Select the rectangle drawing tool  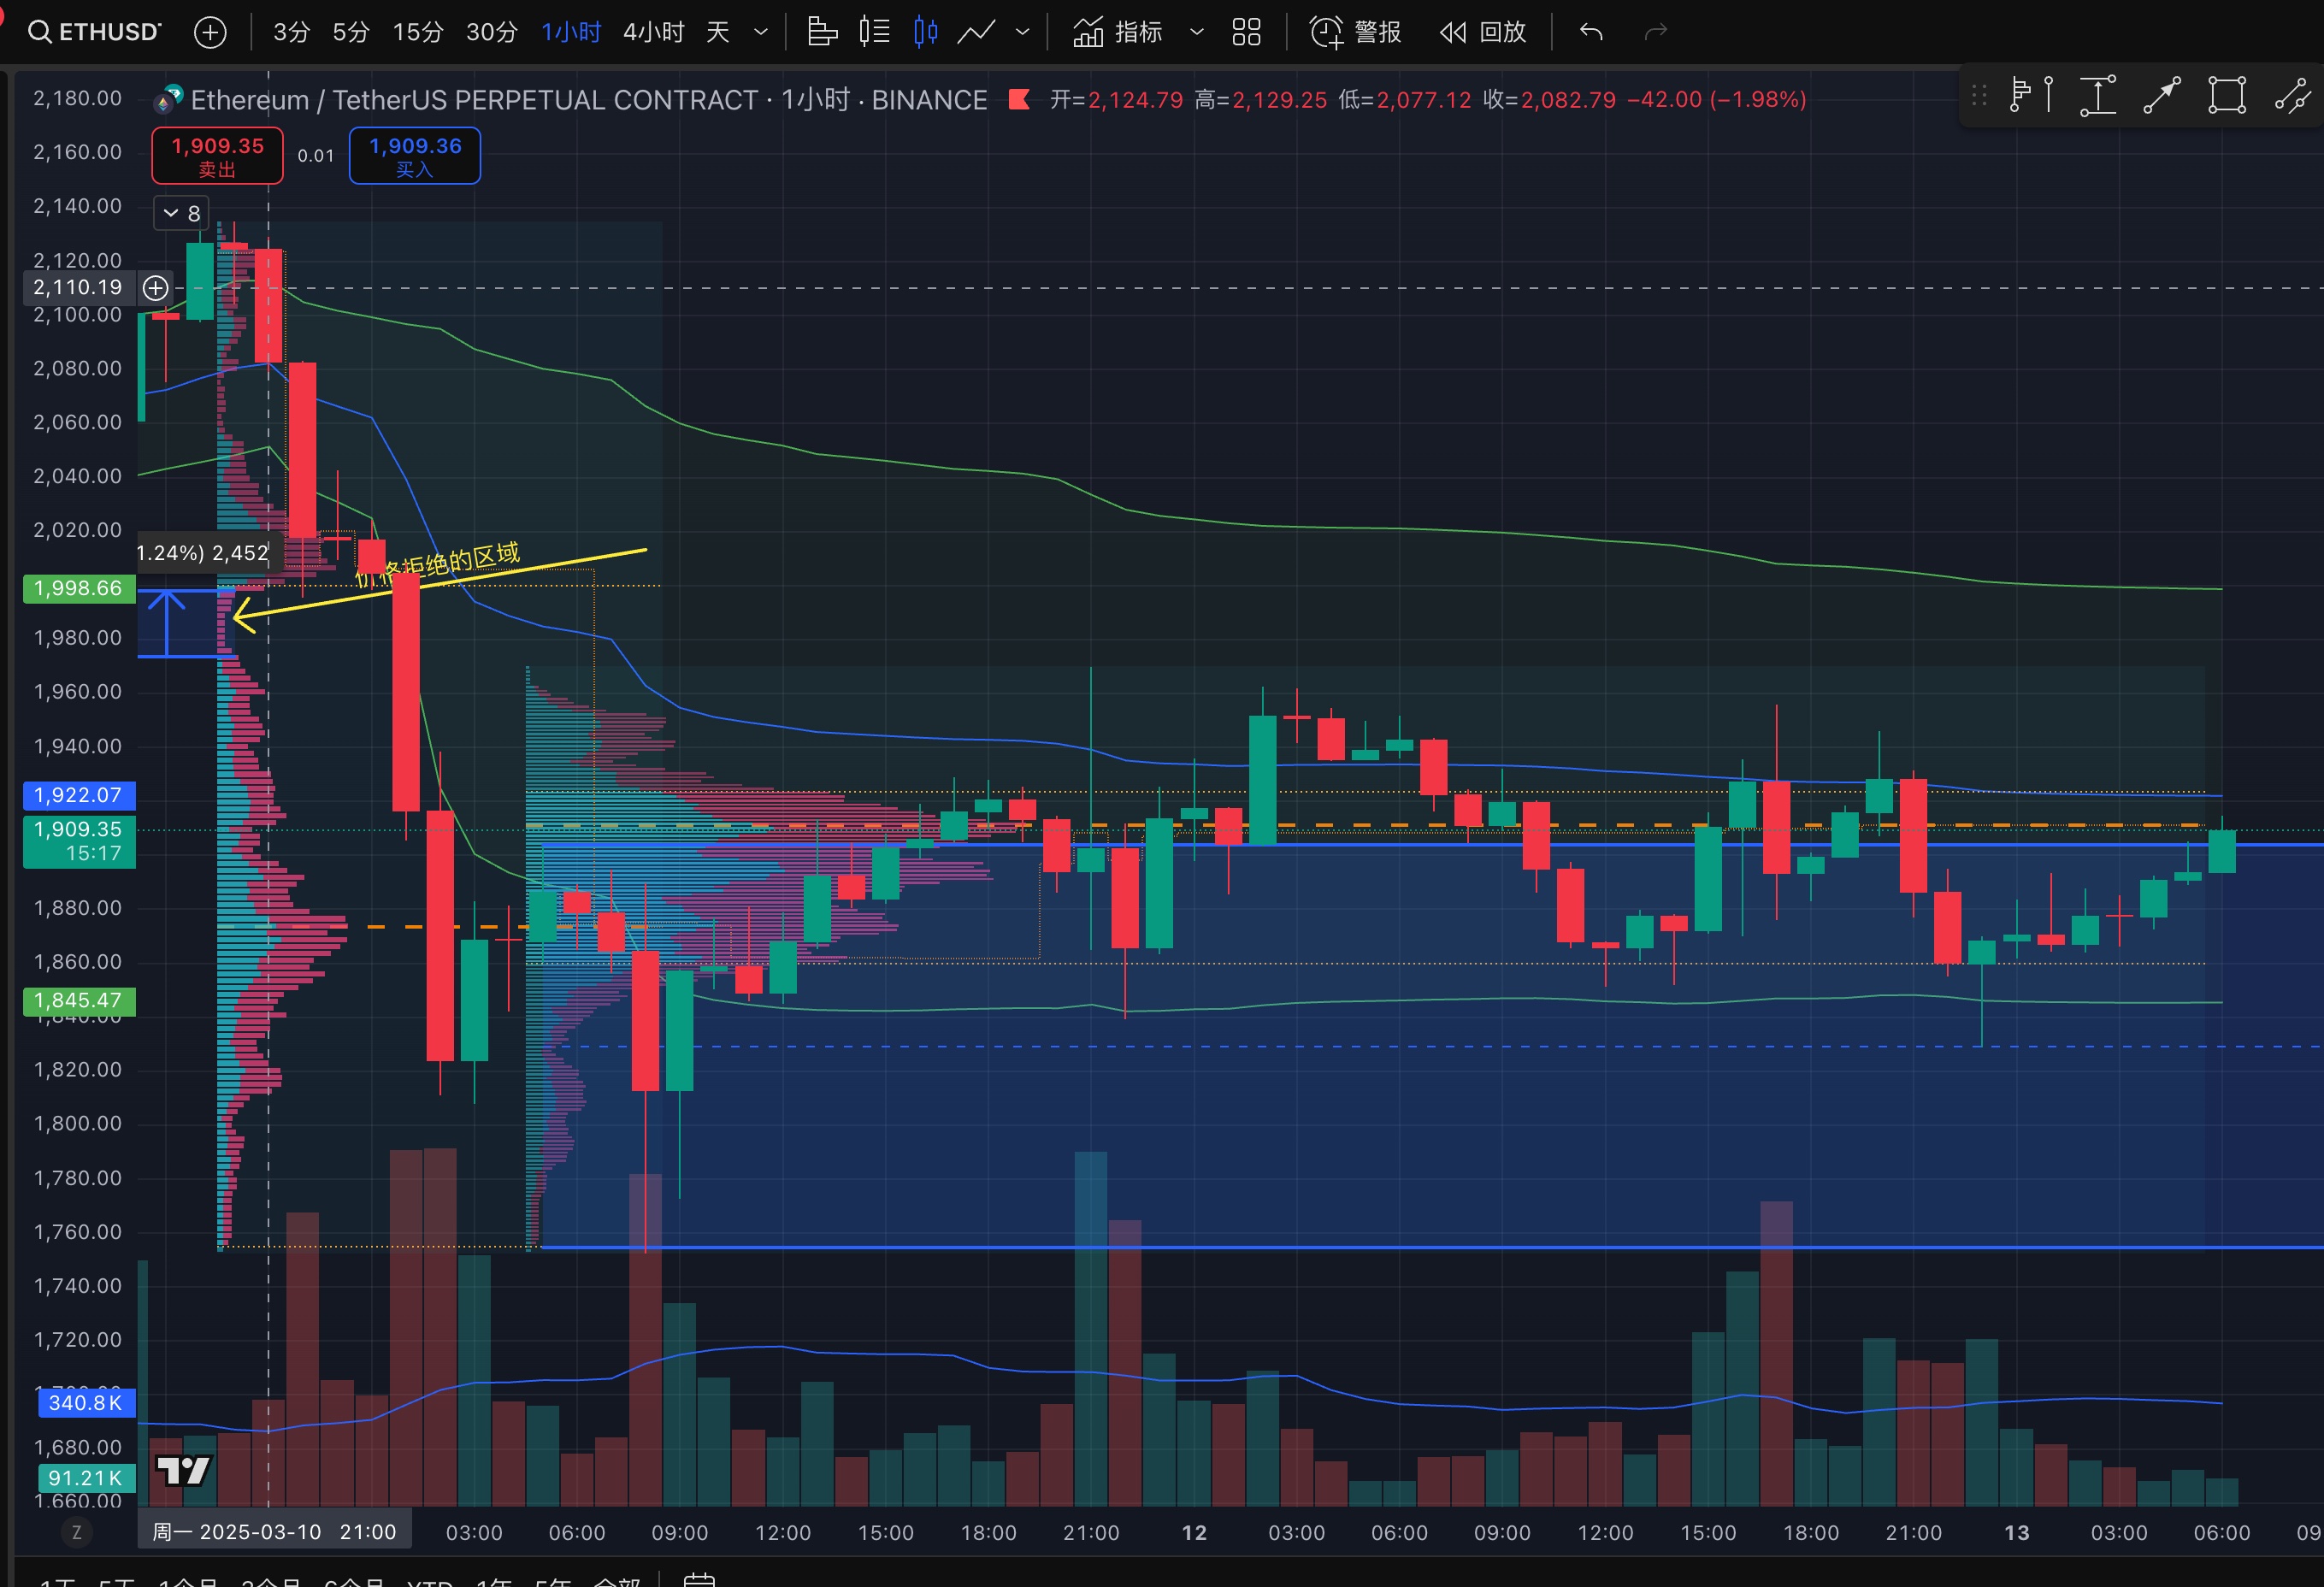pyautogui.click(x=2227, y=96)
